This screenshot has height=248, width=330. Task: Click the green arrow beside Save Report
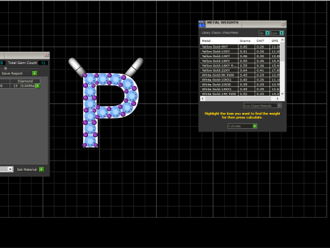[34, 73]
